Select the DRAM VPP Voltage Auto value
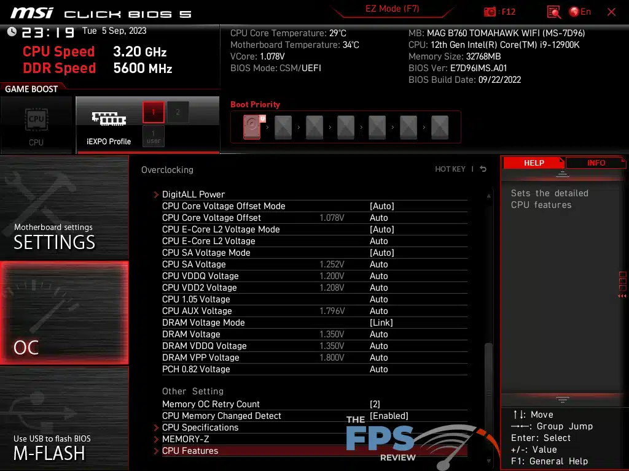This screenshot has width=629, height=471. [x=378, y=358]
